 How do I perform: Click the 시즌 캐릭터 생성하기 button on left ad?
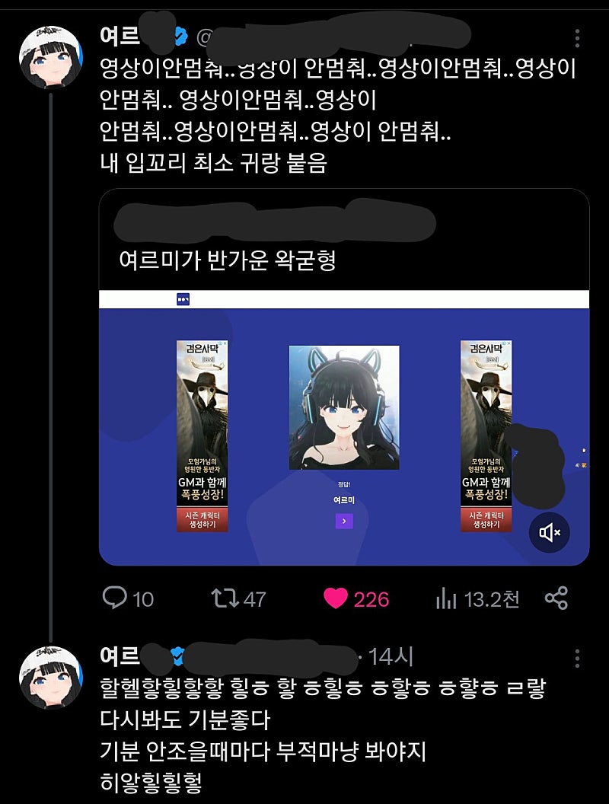pos(202,520)
